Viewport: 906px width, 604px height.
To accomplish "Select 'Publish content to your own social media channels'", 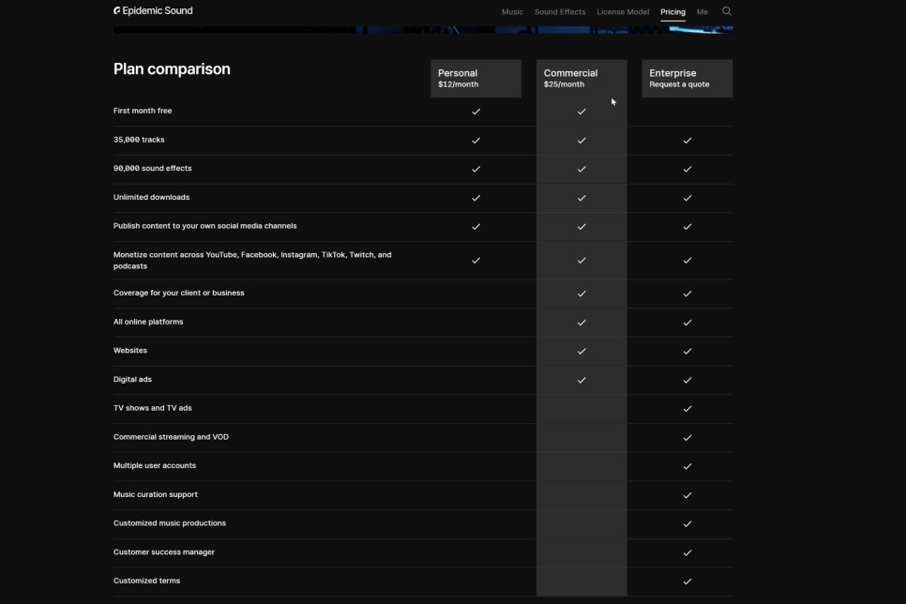I will pos(204,226).
